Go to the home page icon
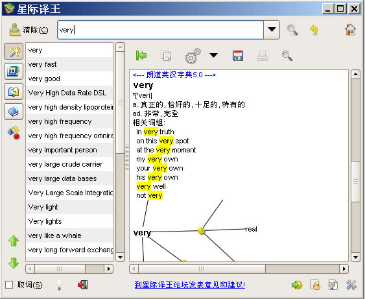The width and height of the screenshot is (365, 299). click(350, 30)
